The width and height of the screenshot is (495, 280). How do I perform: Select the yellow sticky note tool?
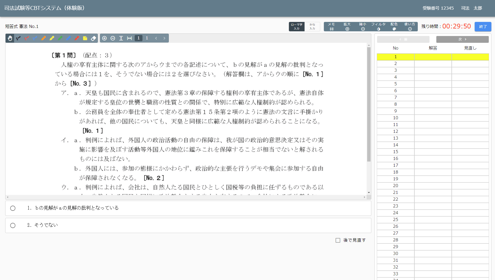(x=85, y=38)
